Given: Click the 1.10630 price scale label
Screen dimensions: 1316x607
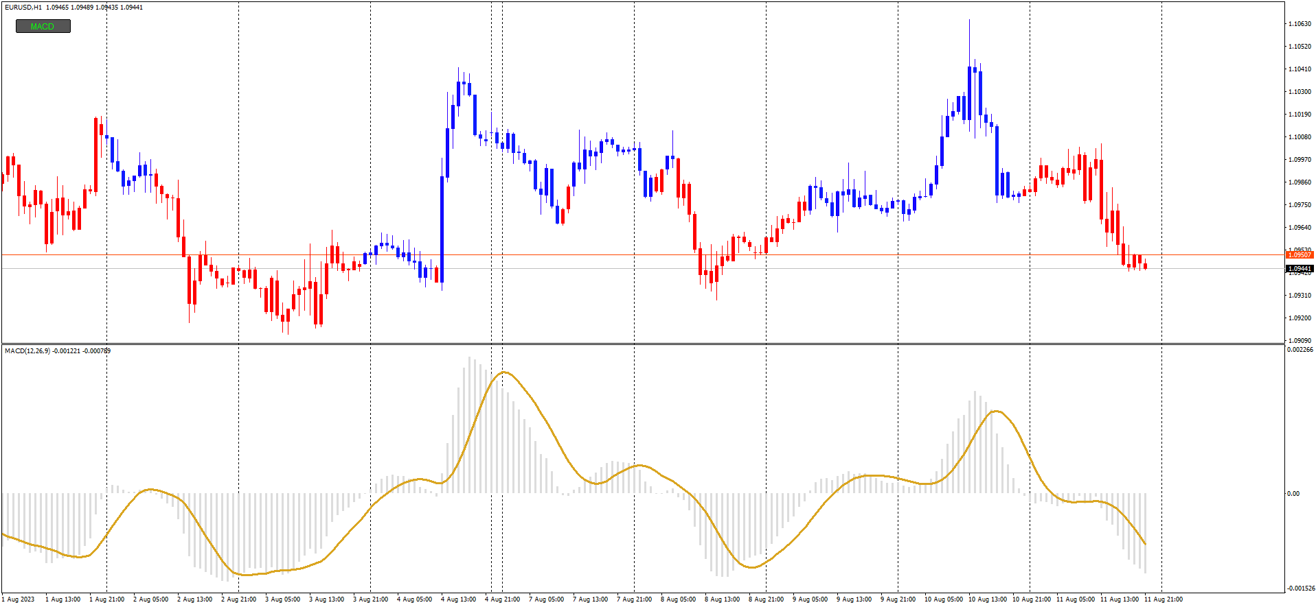Looking at the screenshot, I should (1300, 24).
